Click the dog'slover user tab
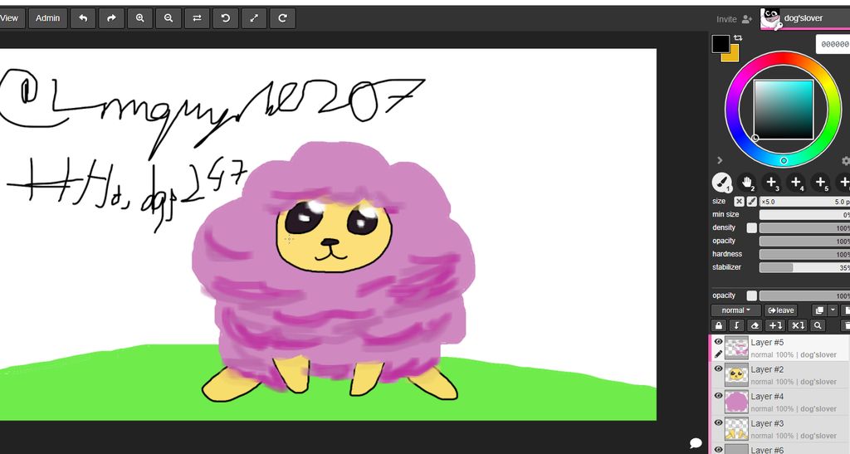850x454 pixels. pyautogui.click(x=804, y=18)
